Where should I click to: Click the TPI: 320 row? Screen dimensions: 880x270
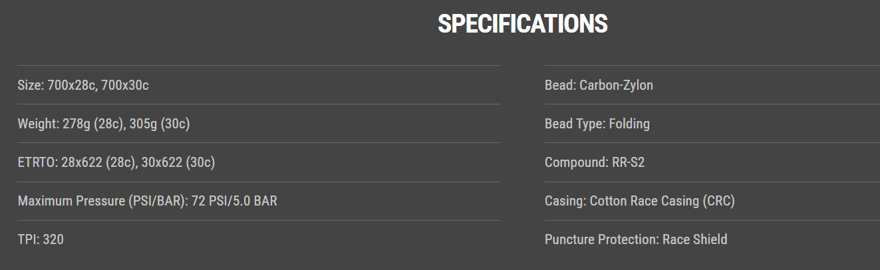coord(41,239)
